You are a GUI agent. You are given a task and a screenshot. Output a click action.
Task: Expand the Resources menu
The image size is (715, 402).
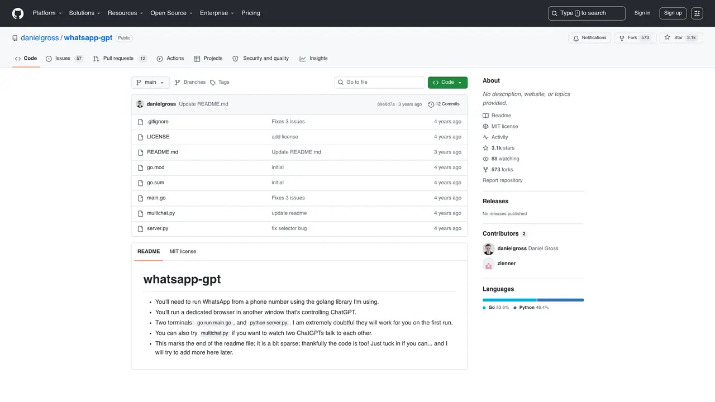pyautogui.click(x=125, y=13)
